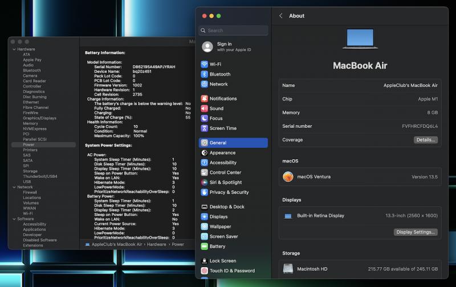This screenshot has height=287, width=456.
Task: Select Appearance in settings sidebar
Action: pyautogui.click(x=222, y=153)
